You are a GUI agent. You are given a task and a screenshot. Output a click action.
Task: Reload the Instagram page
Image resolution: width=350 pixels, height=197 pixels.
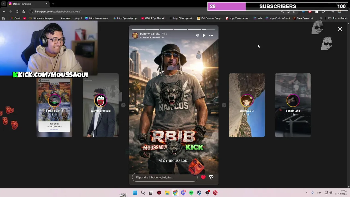click(x=17, y=11)
